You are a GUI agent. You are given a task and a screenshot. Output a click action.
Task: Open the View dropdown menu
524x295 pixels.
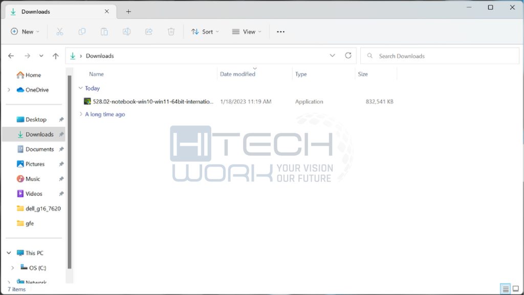[x=247, y=32]
